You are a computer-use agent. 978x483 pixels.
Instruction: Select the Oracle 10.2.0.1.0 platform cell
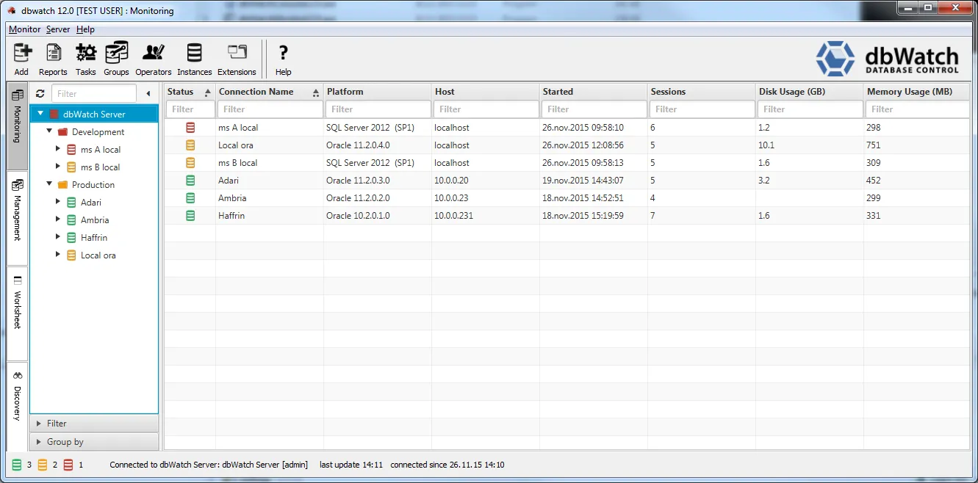378,216
